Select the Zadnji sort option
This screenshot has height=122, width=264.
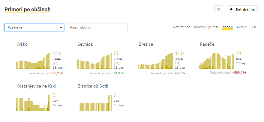228,27
